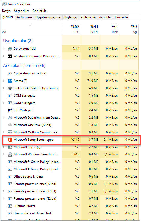Expand Biriktirici Alt Sistemi Uygulaması entry
Image resolution: width=141 pixels, height=221 pixels.
point(4,88)
